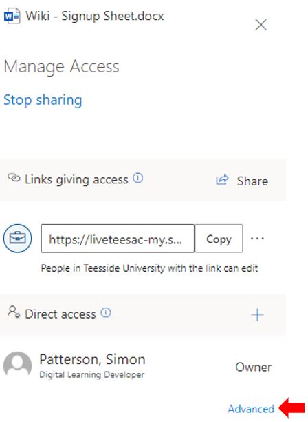Click the briefcase organization link icon
The image size is (308, 422).
(x=18, y=239)
